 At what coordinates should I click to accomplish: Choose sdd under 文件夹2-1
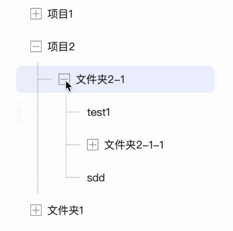coord(96,177)
